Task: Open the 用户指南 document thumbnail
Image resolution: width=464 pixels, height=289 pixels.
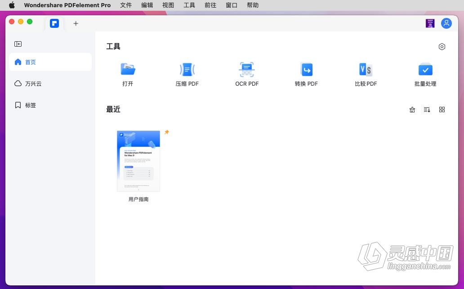Action: pyautogui.click(x=138, y=161)
